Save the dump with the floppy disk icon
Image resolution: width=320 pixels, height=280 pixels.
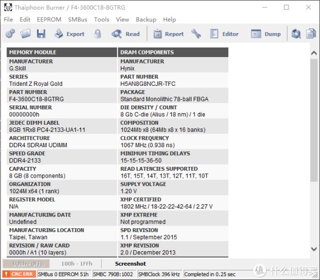41,34
